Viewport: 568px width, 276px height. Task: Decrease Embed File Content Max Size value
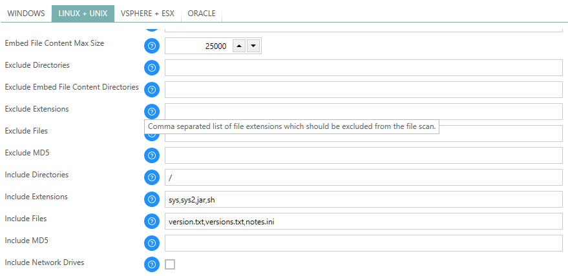point(253,46)
